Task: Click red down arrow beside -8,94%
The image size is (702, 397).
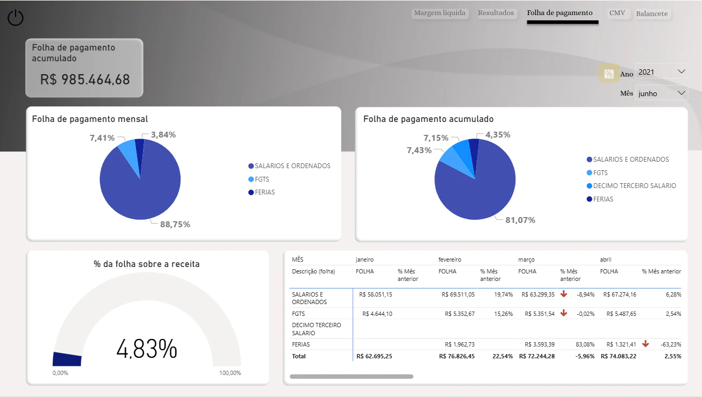Action: coord(564,294)
